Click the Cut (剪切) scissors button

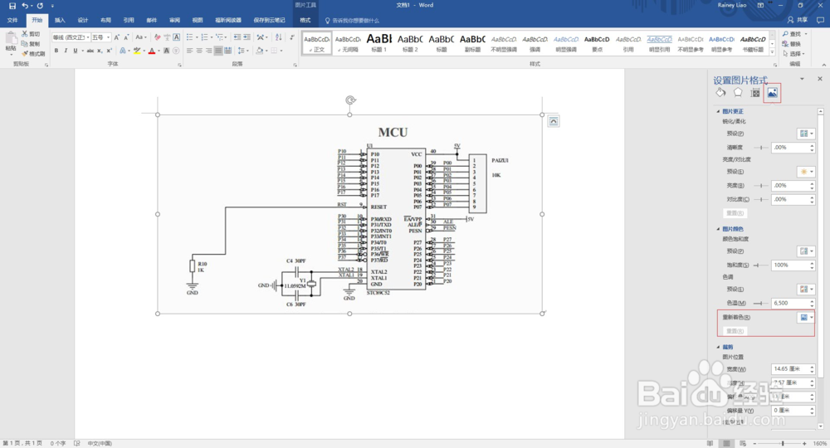point(31,34)
